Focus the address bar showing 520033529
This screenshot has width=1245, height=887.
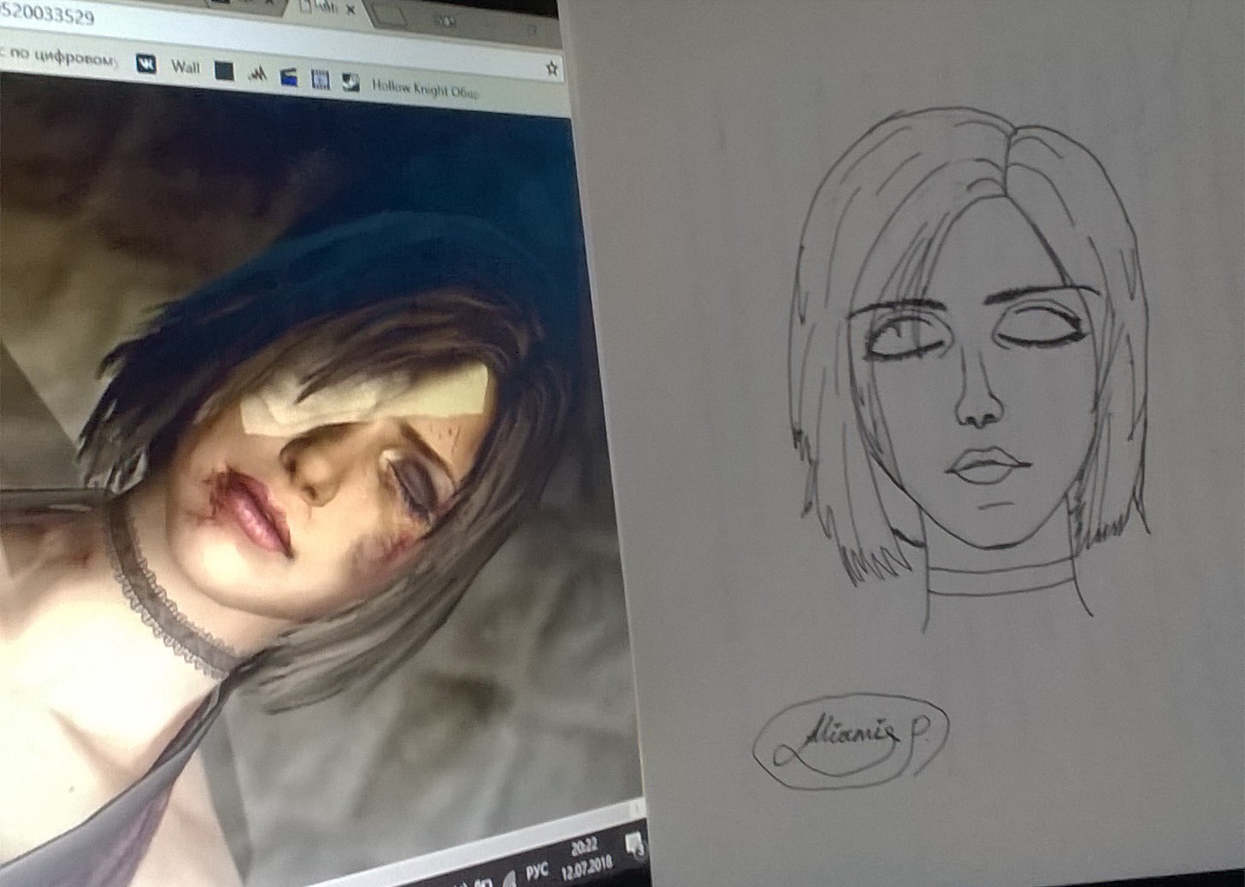171,26
